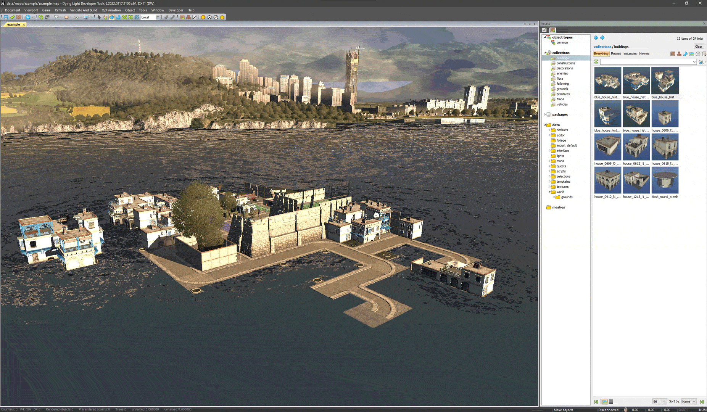
Task: Expand the defaults folder
Action: 549,130
